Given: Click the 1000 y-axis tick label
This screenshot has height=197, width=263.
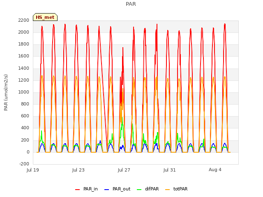Looking at the screenshot, I should click(24, 92).
